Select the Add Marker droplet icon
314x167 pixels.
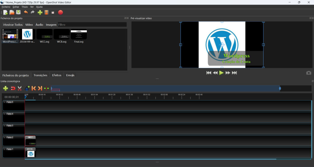click(x=27, y=88)
